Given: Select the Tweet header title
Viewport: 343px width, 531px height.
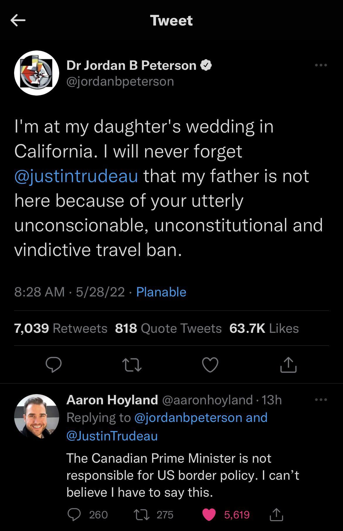Looking at the screenshot, I should 171,20.
